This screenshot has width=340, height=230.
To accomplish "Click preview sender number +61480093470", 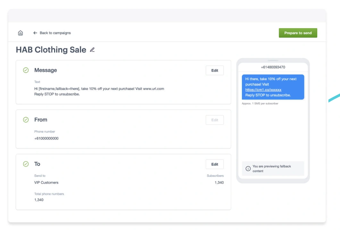I will 273,67.
